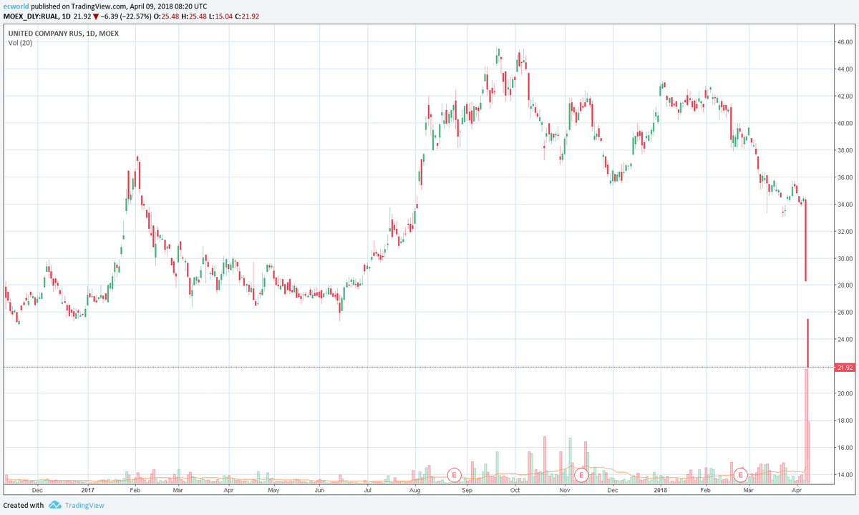This screenshot has height=515, width=859.
Task: Click the Nov date axis label
Action: [564, 490]
